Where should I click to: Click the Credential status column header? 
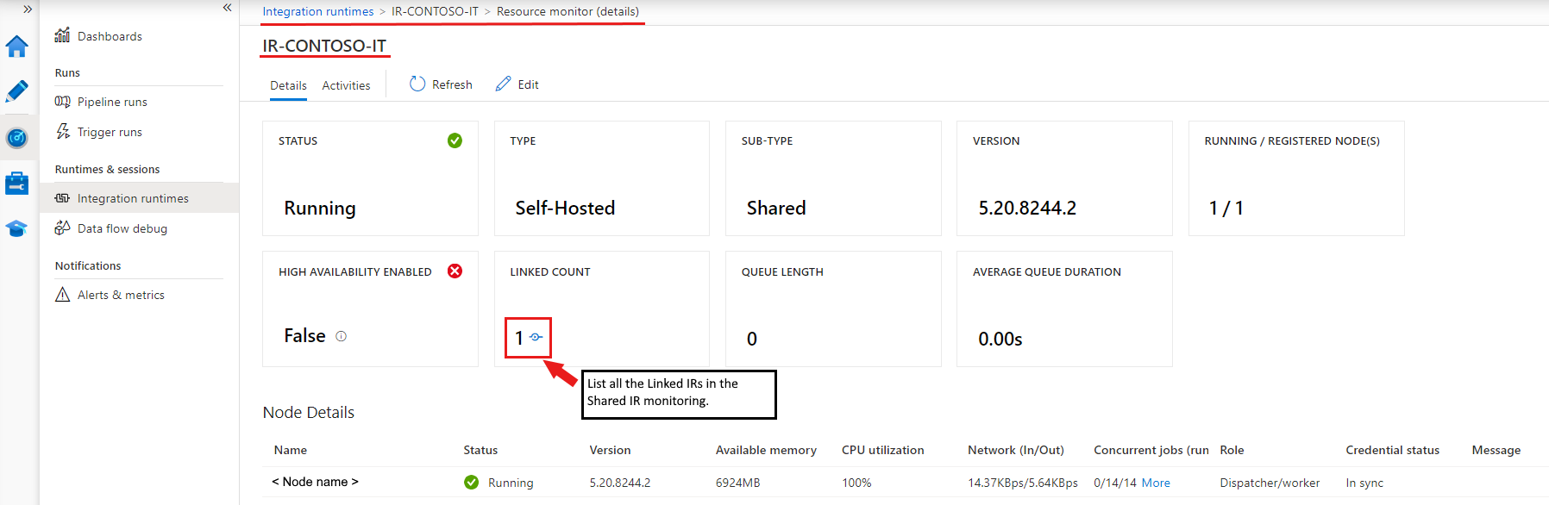1392,450
